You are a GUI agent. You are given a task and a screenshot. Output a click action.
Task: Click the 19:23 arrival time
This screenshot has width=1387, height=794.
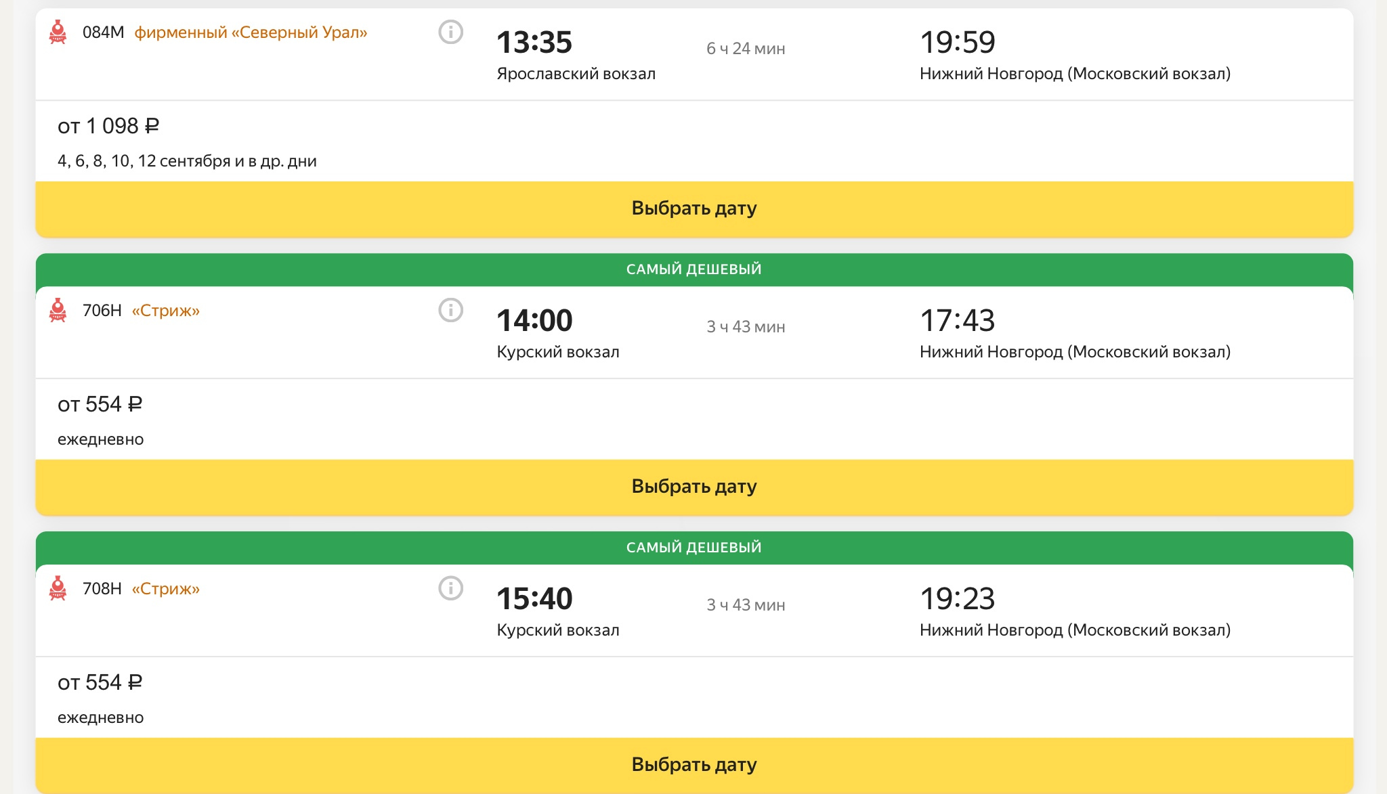pos(957,599)
